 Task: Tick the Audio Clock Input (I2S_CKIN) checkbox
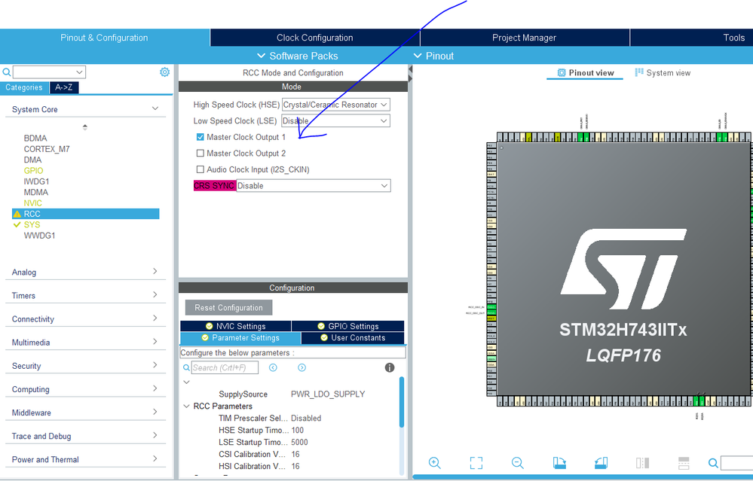click(x=200, y=169)
